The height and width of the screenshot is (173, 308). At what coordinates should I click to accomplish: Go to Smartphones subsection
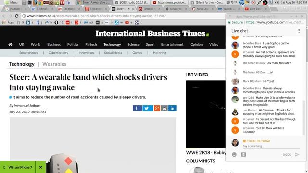[29, 53]
